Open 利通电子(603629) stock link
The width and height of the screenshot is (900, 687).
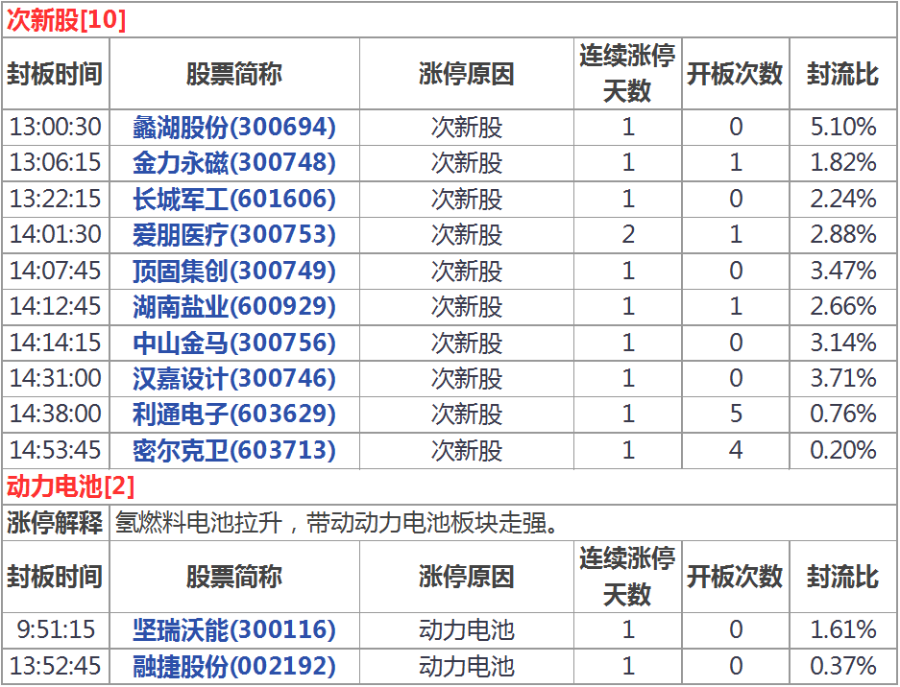pyautogui.click(x=234, y=414)
